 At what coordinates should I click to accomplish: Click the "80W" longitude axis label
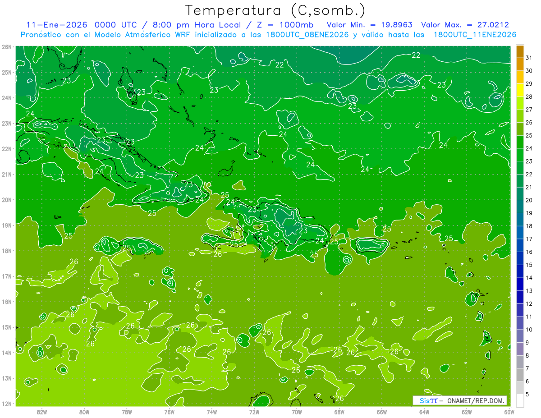84,412
